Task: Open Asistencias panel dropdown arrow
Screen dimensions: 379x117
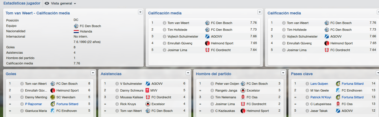Action: coord(188,73)
